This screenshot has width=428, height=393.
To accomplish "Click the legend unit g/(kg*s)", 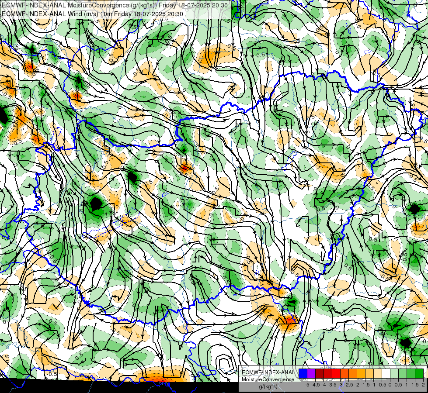I will [x=268, y=387].
